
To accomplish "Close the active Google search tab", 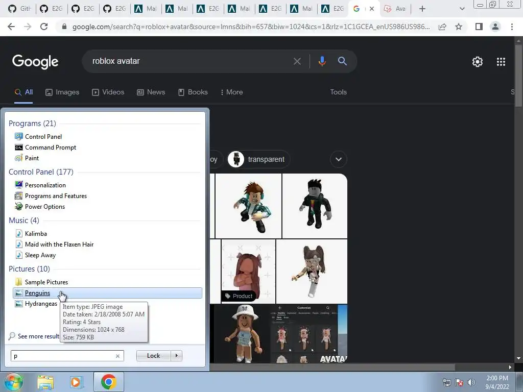I will (372, 9).
